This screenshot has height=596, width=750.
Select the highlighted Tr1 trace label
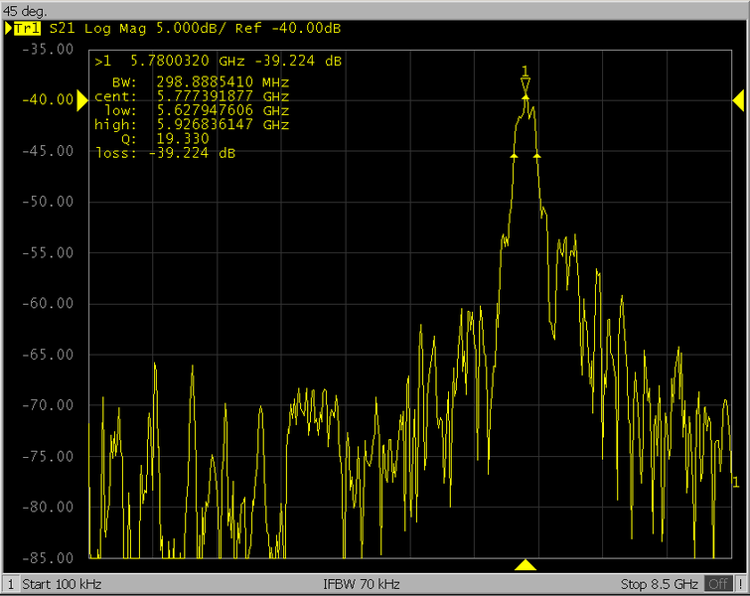(x=26, y=29)
